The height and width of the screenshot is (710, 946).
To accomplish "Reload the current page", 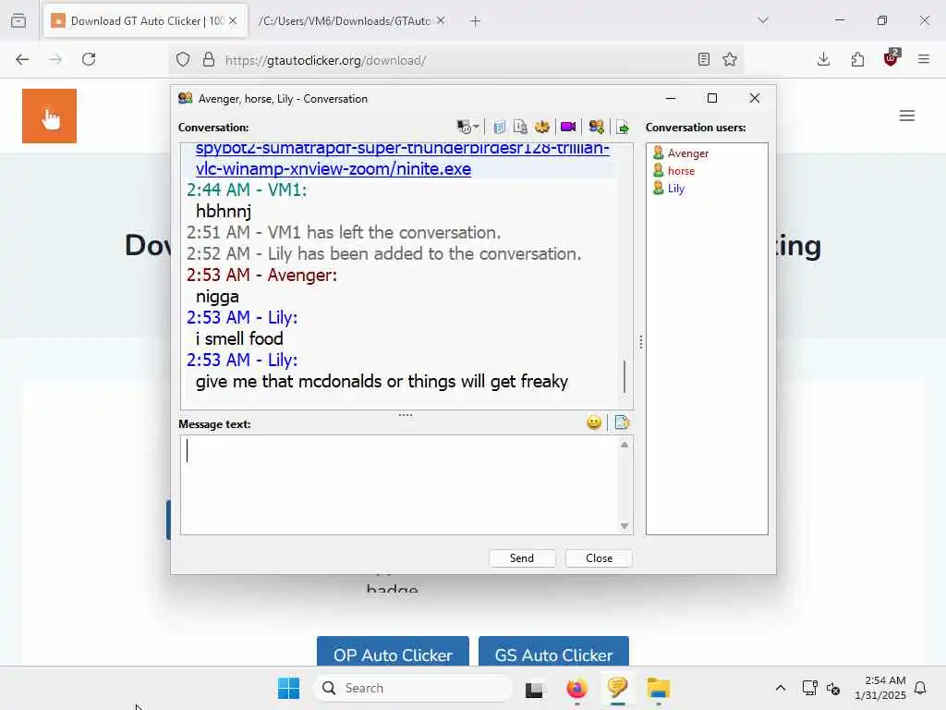I will (x=89, y=59).
